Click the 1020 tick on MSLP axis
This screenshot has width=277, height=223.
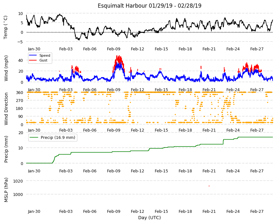(18, 181)
